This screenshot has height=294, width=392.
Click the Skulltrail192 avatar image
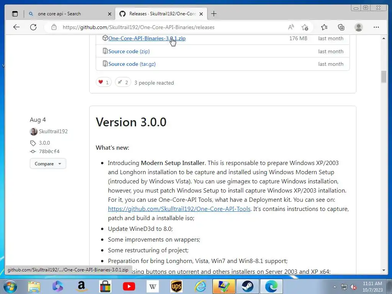tap(34, 132)
